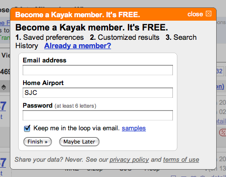Click the blue price link beside the Share your data note

click(x=3, y=163)
